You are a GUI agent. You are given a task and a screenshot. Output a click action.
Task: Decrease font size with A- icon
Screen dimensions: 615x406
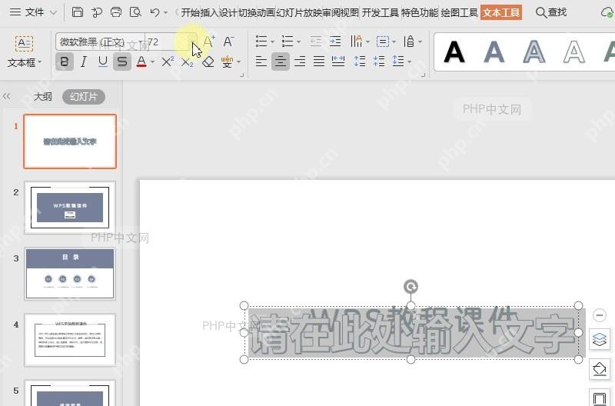228,42
